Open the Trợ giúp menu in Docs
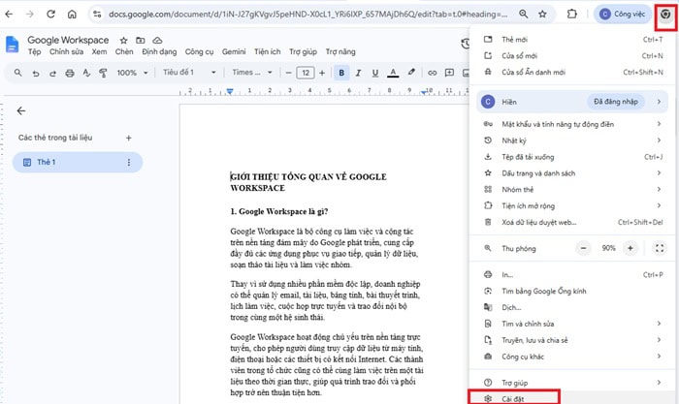Screen dimensions: 679x404 pos(303,52)
